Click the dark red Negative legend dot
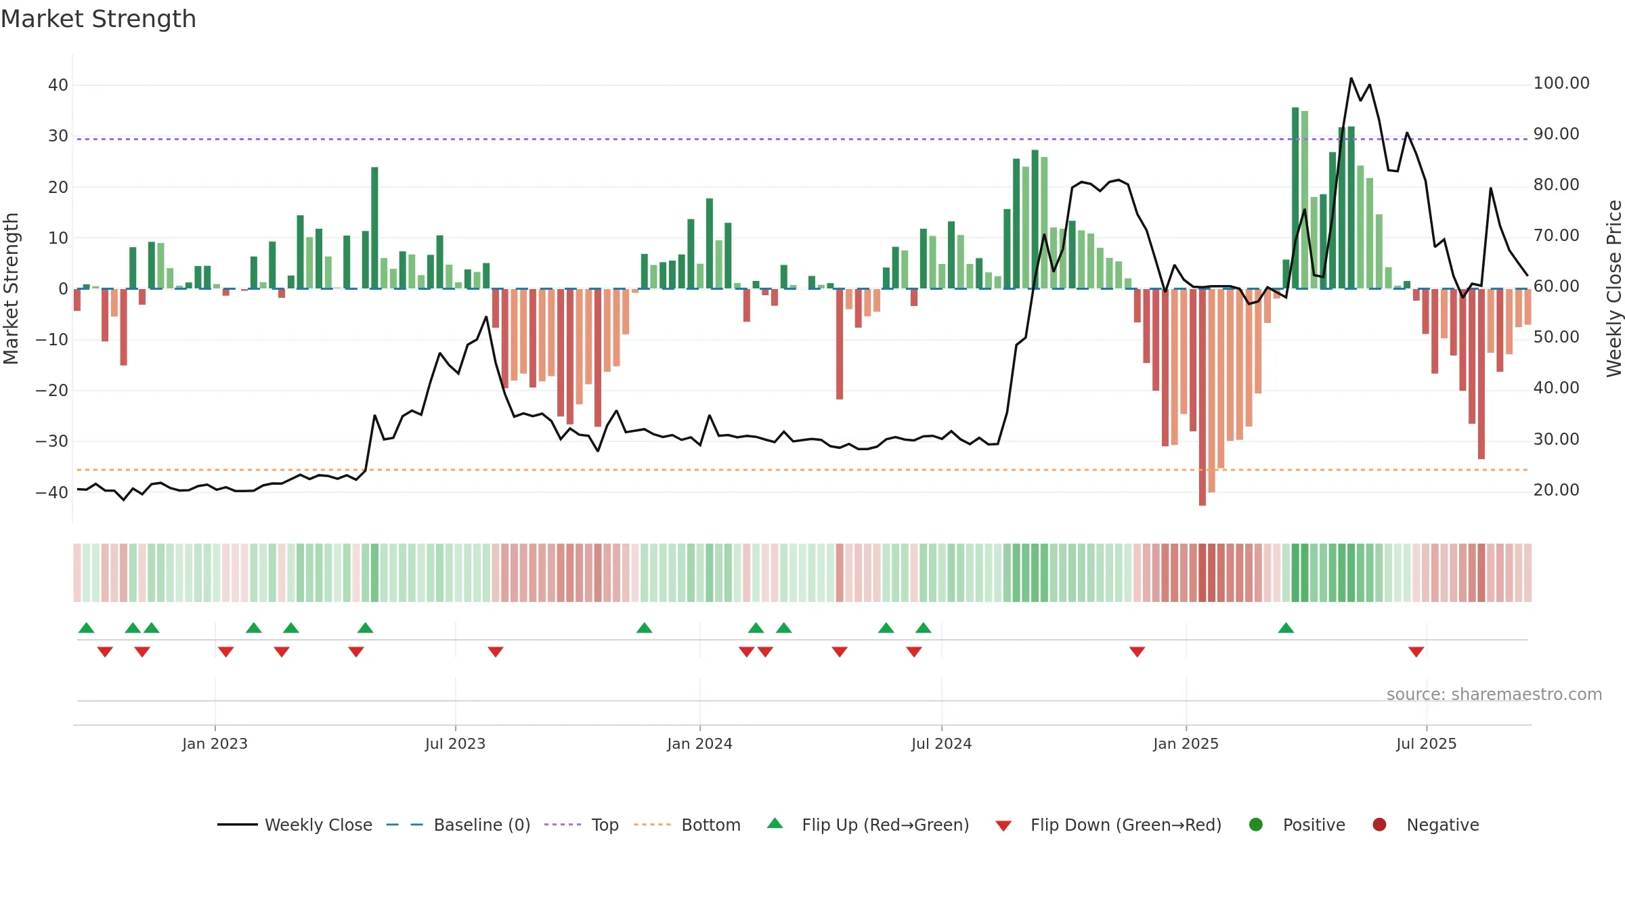The height and width of the screenshot is (914, 1625). pyautogui.click(x=1379, y=825)
